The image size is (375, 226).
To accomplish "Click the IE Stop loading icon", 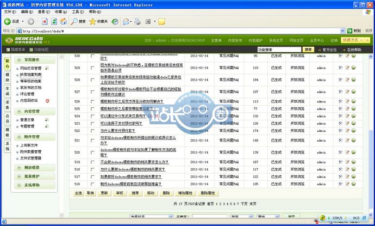I will [45, 22].
